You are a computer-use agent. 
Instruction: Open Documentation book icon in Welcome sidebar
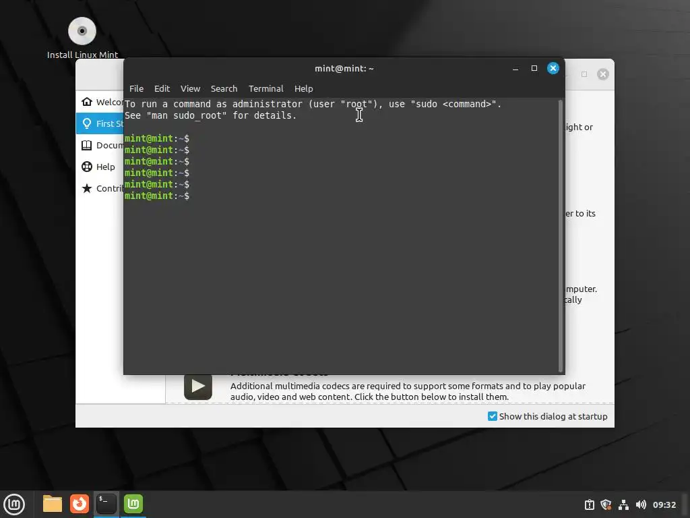point(87,145)
